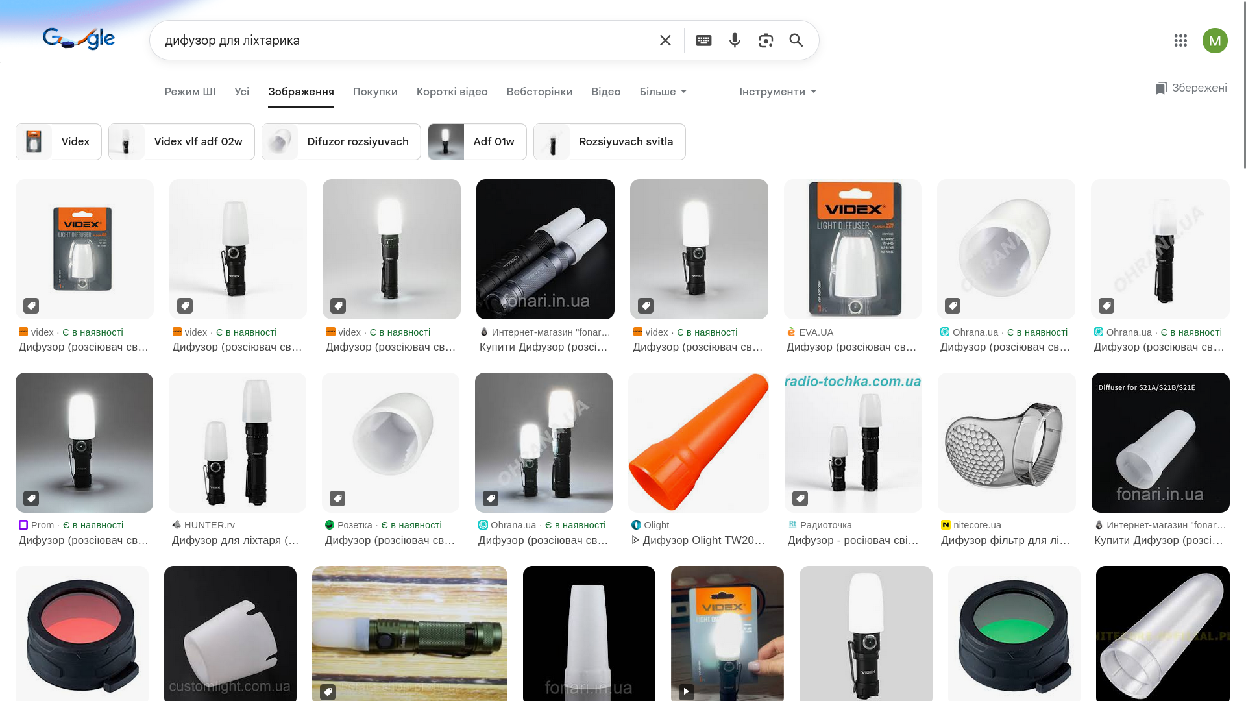Filter by Videx vlf adf 02w chip

[x=182, y=141]
